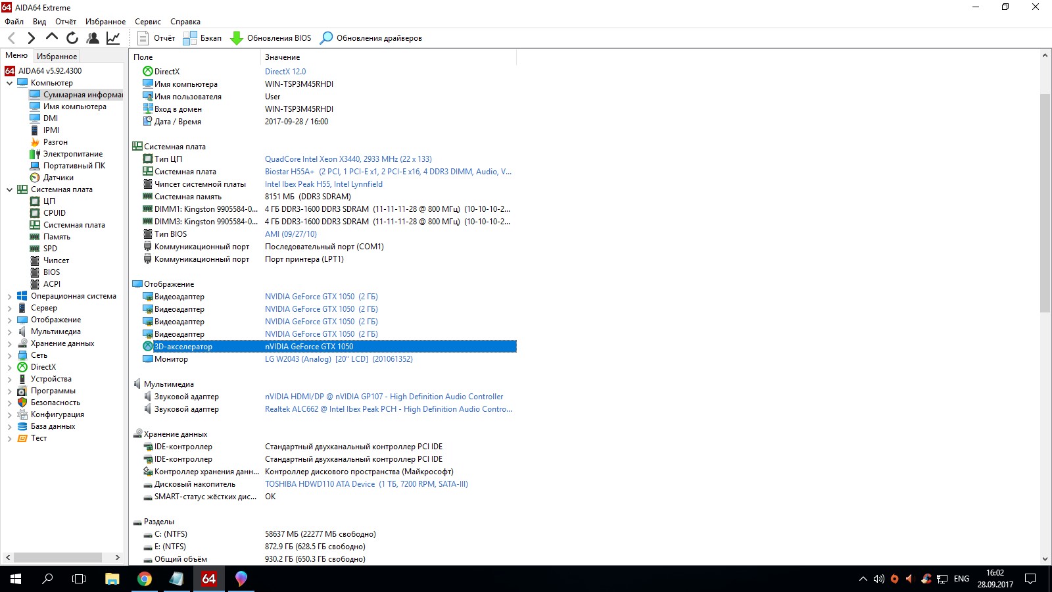Check for Обновления BIOS updates
The height and width of the screenshot is (592, 1052).
point(271,38)
